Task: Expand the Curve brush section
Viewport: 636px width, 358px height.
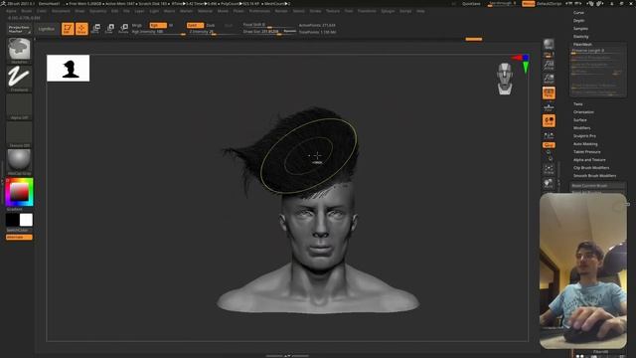Action: point(578,13)
